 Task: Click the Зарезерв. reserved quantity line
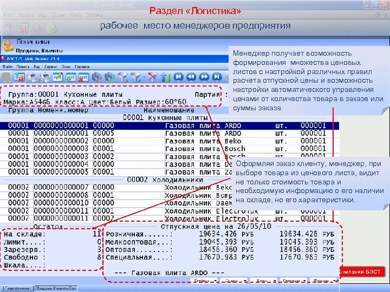click(52, 249)
